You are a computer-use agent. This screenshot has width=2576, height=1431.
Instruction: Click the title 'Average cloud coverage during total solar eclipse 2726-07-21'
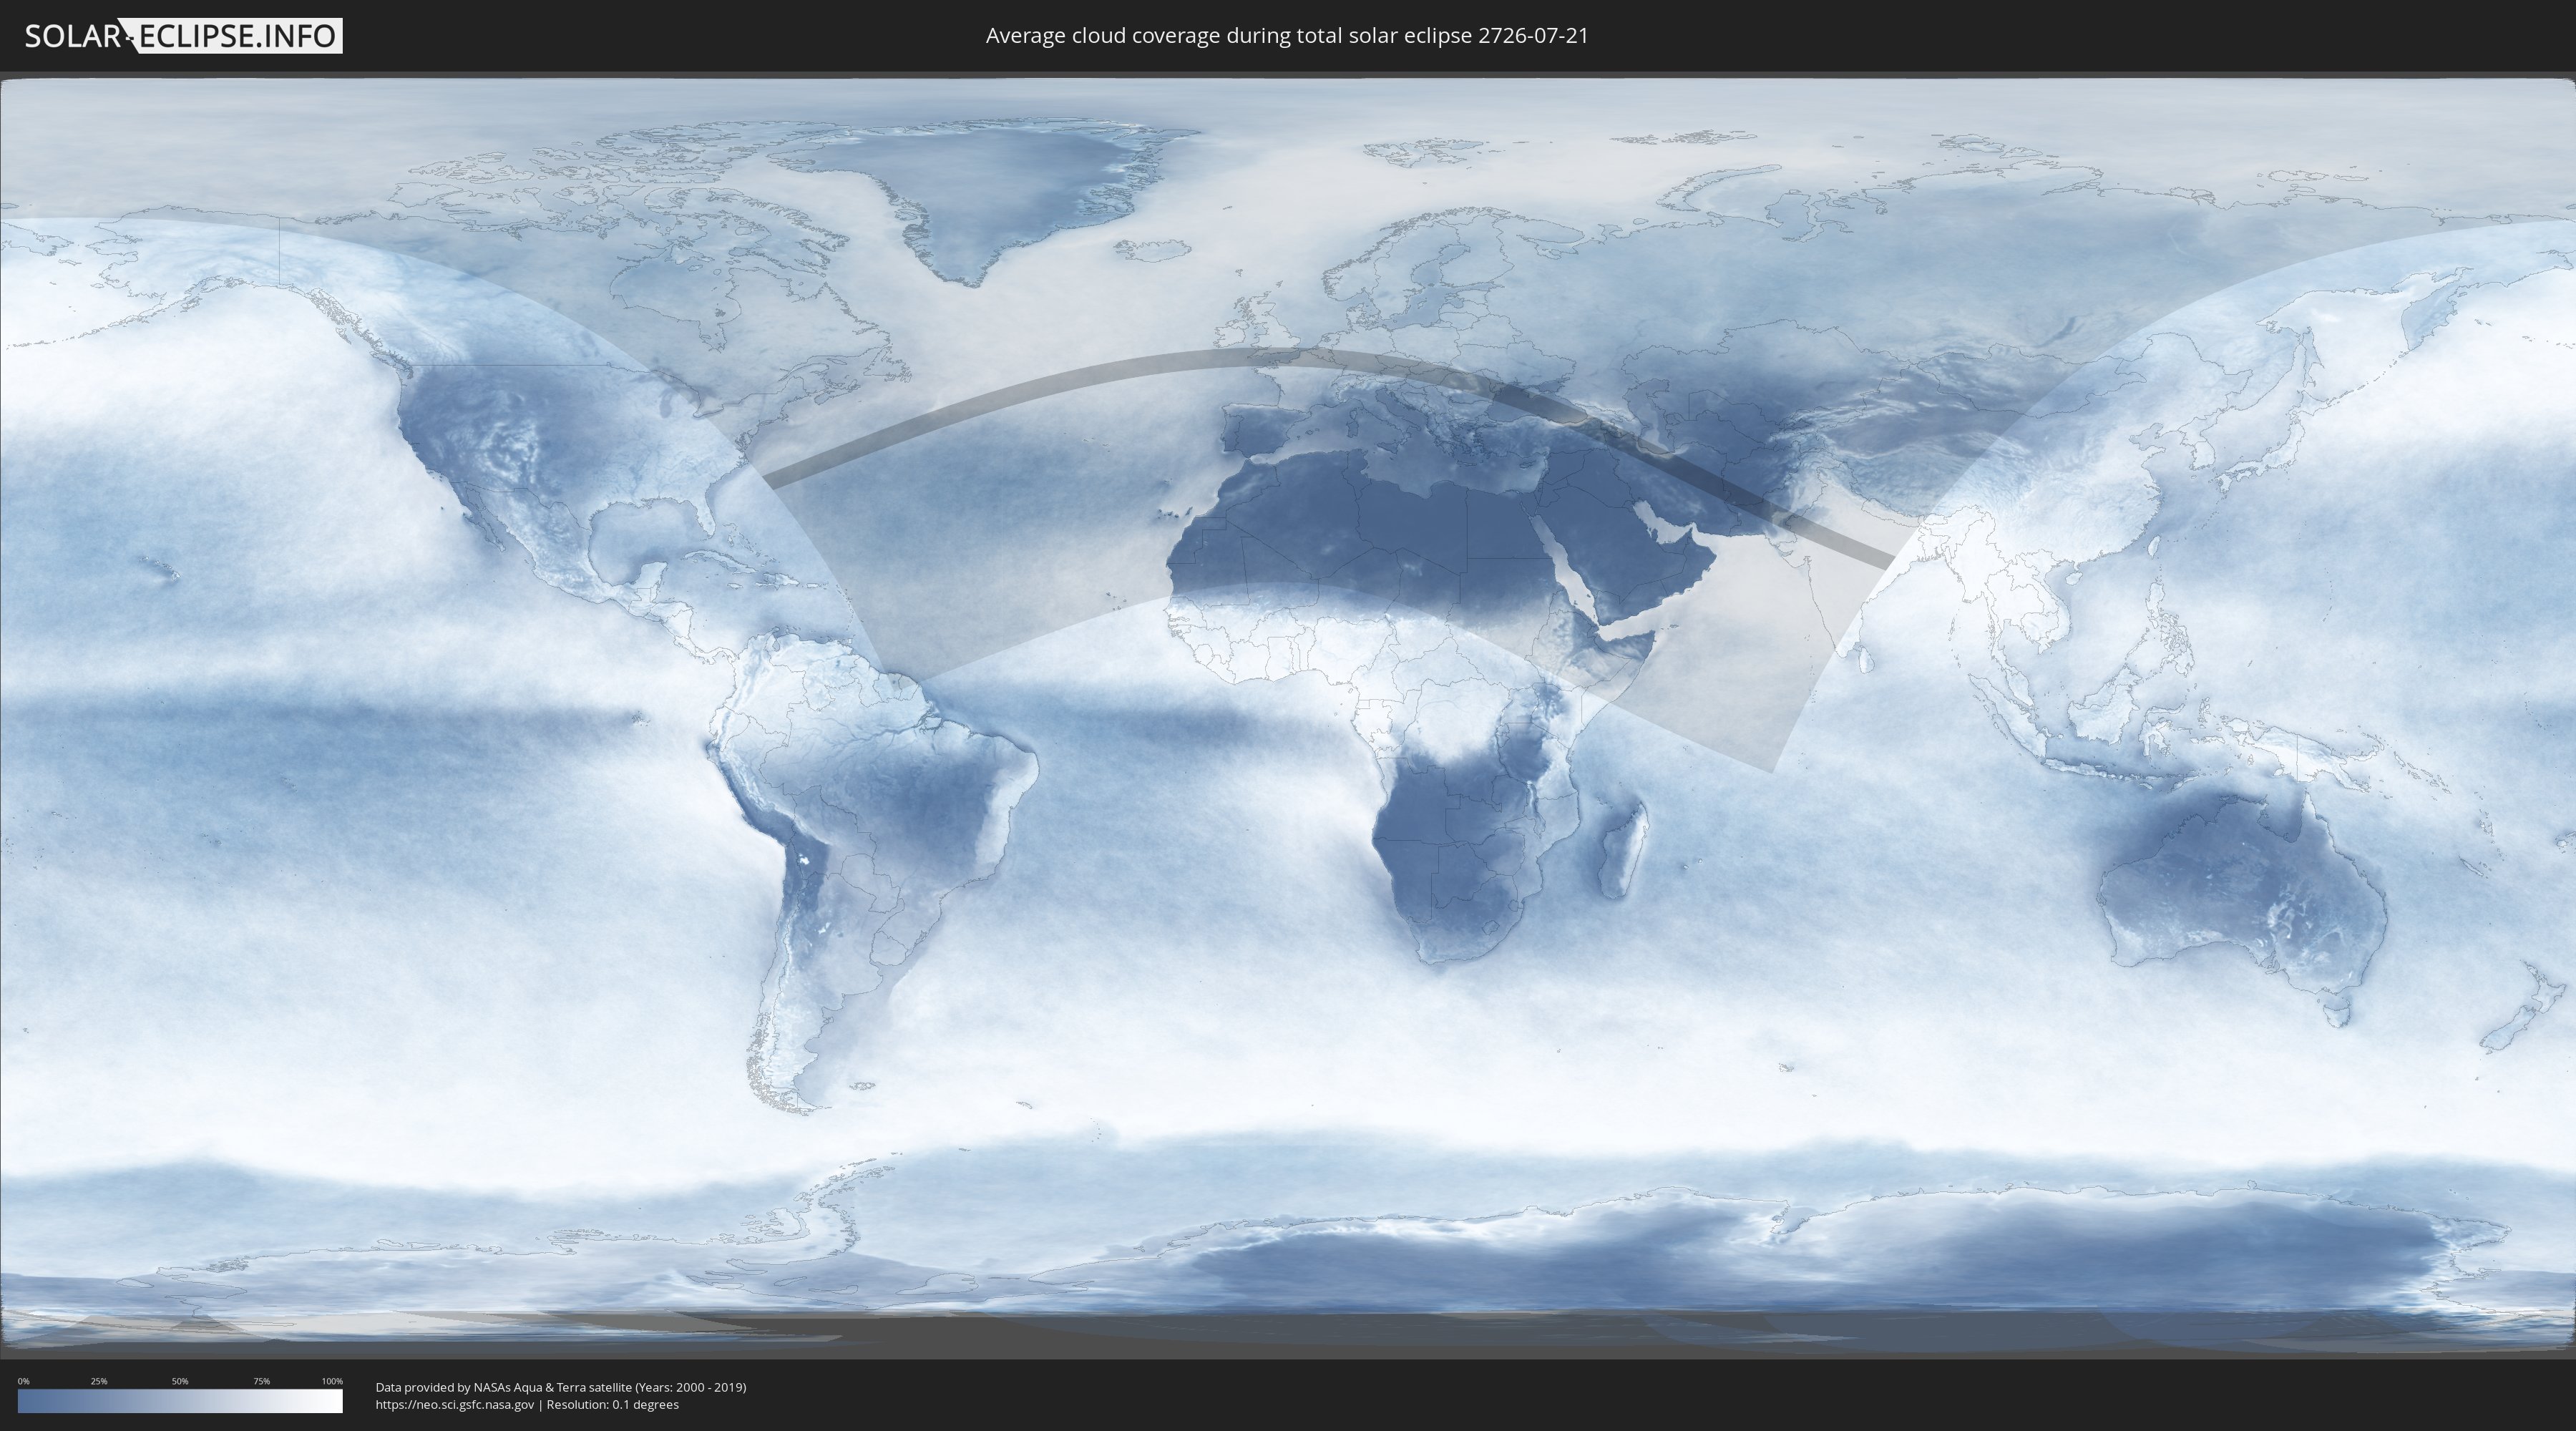point(1287,36)
